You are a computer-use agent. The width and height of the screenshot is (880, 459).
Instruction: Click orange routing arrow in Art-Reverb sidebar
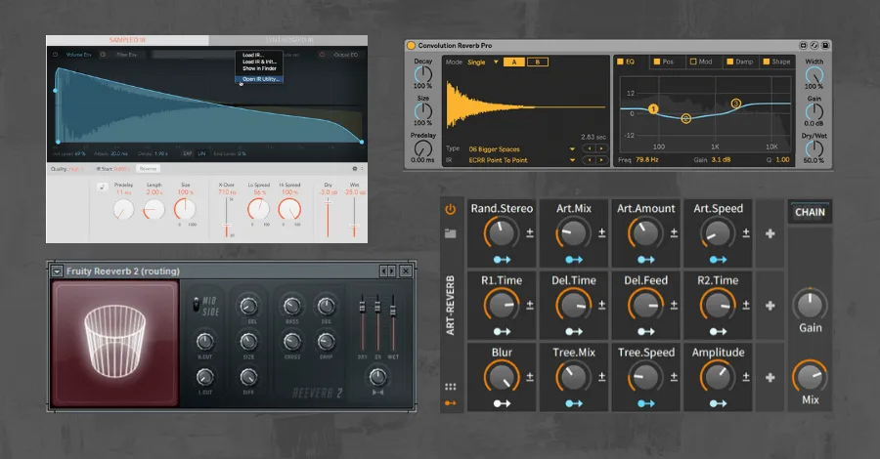tap(450, 403)
